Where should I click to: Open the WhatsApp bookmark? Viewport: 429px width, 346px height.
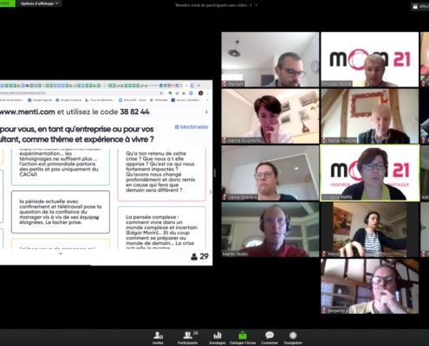(159, 100)
